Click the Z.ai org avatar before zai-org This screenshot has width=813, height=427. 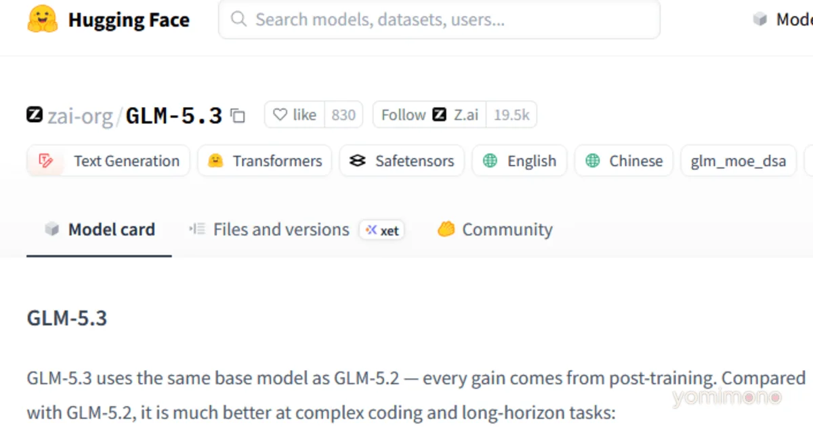tap(35, 115)
